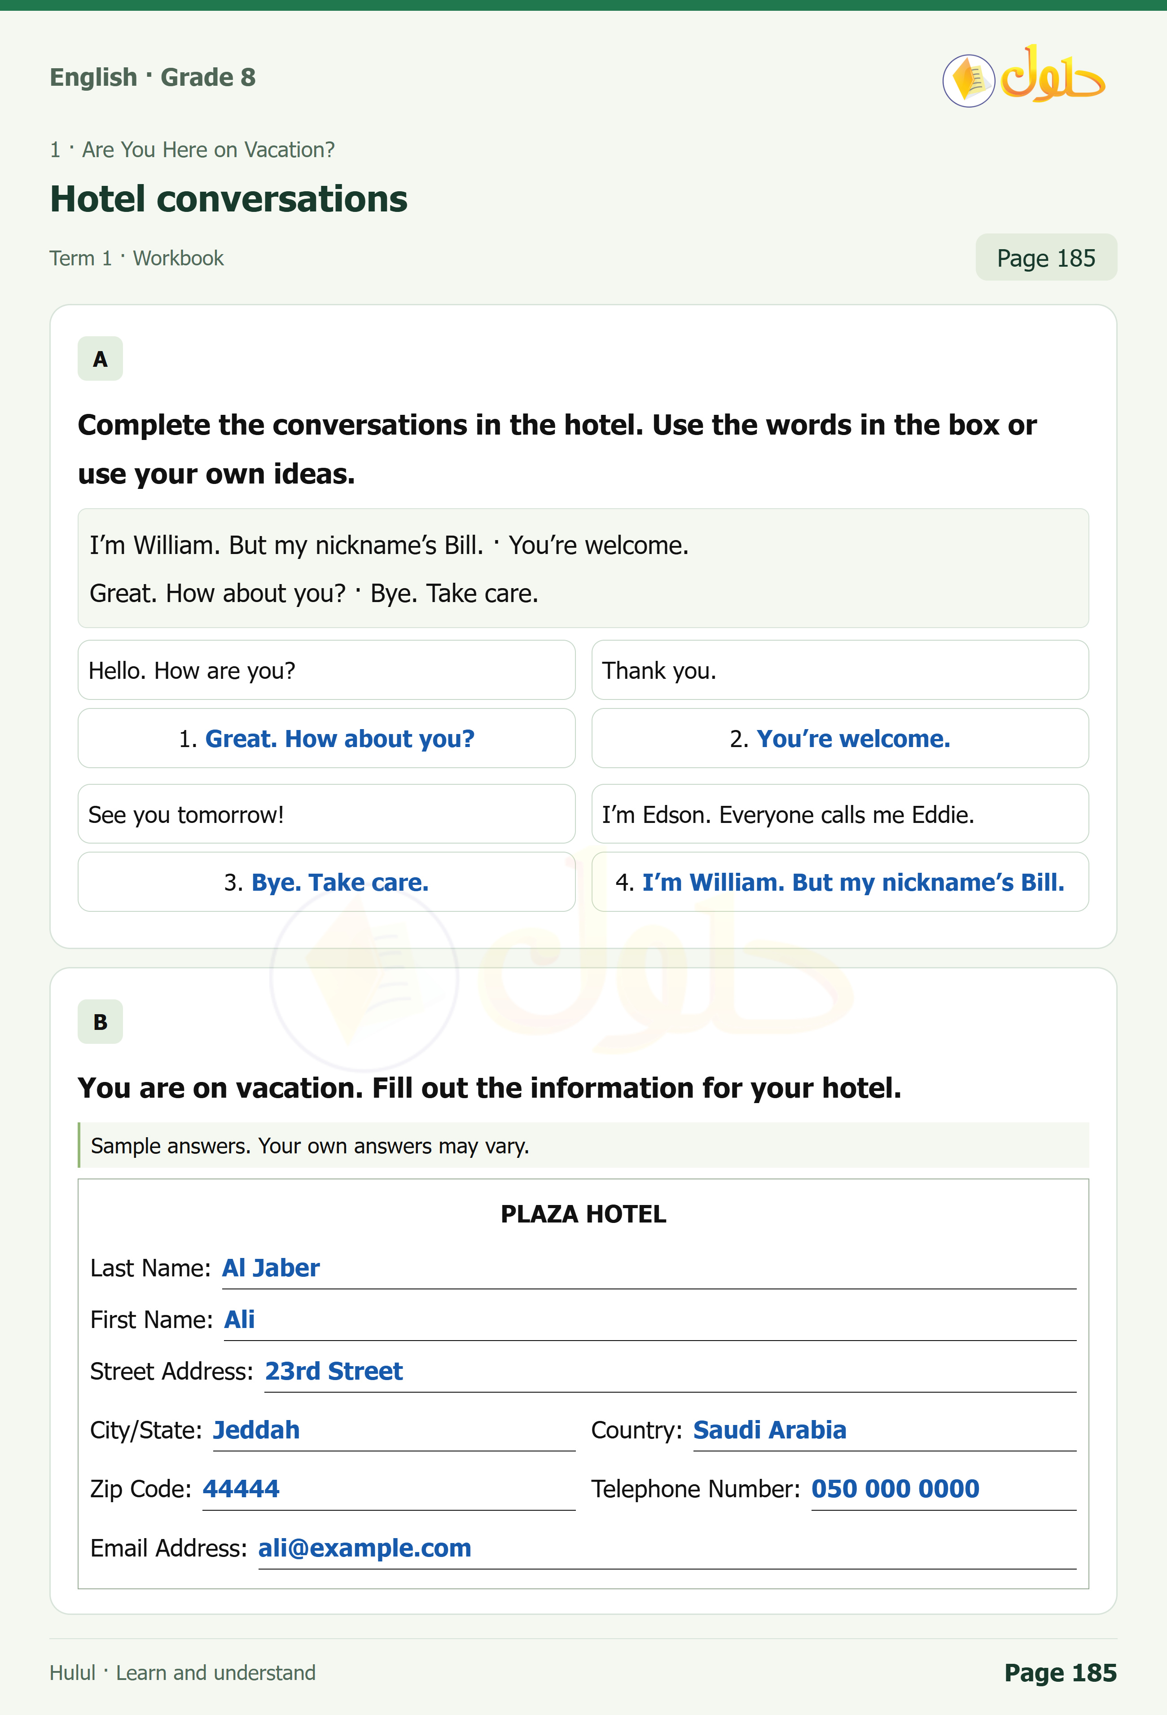The height and width of the screenshot is (1715, 1167).
Task: Click the 'Page 185' badge near the title
Action: [1046, 258]
